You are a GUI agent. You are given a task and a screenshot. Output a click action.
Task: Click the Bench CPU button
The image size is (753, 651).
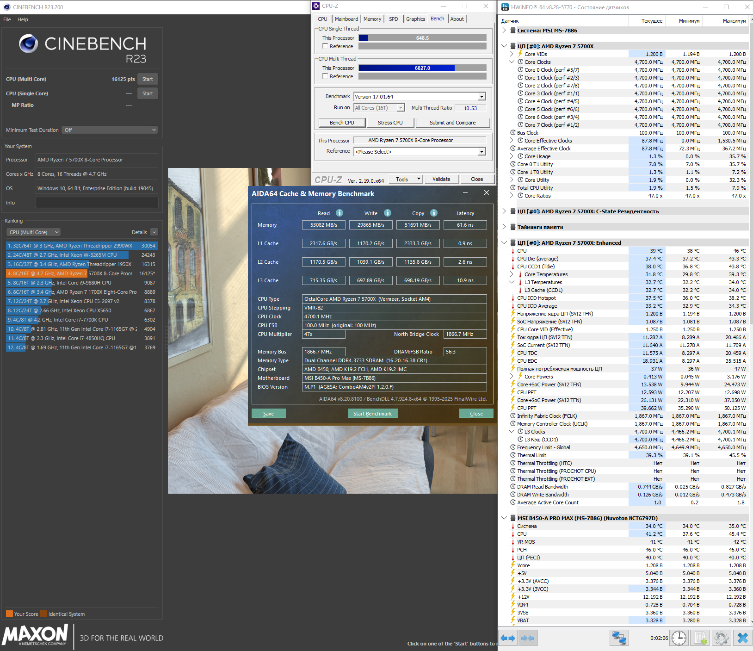[x=342, y=123]
